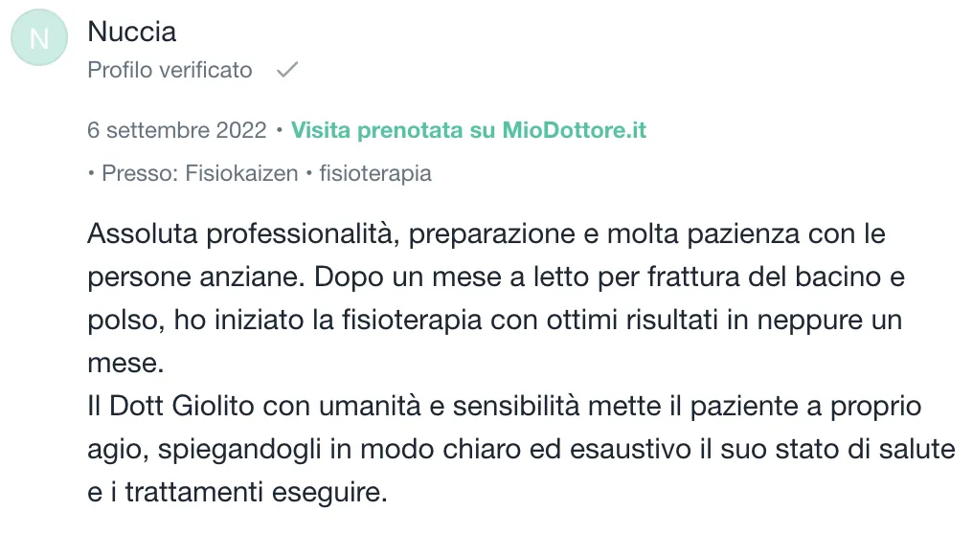Click the Presso: Fisiokaizen location text
This screenshot has width=973, height=533.
click(x=200, y=173)
